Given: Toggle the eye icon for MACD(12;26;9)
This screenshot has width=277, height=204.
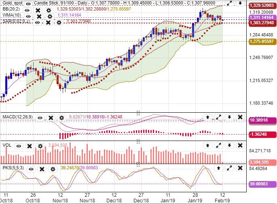Looking at the screenshot, I should [x=40, y=118].
